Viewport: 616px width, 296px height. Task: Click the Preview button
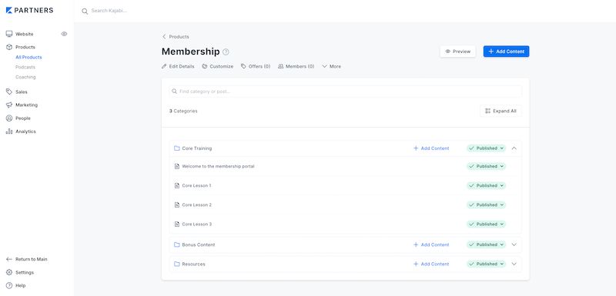pos(457,52)
